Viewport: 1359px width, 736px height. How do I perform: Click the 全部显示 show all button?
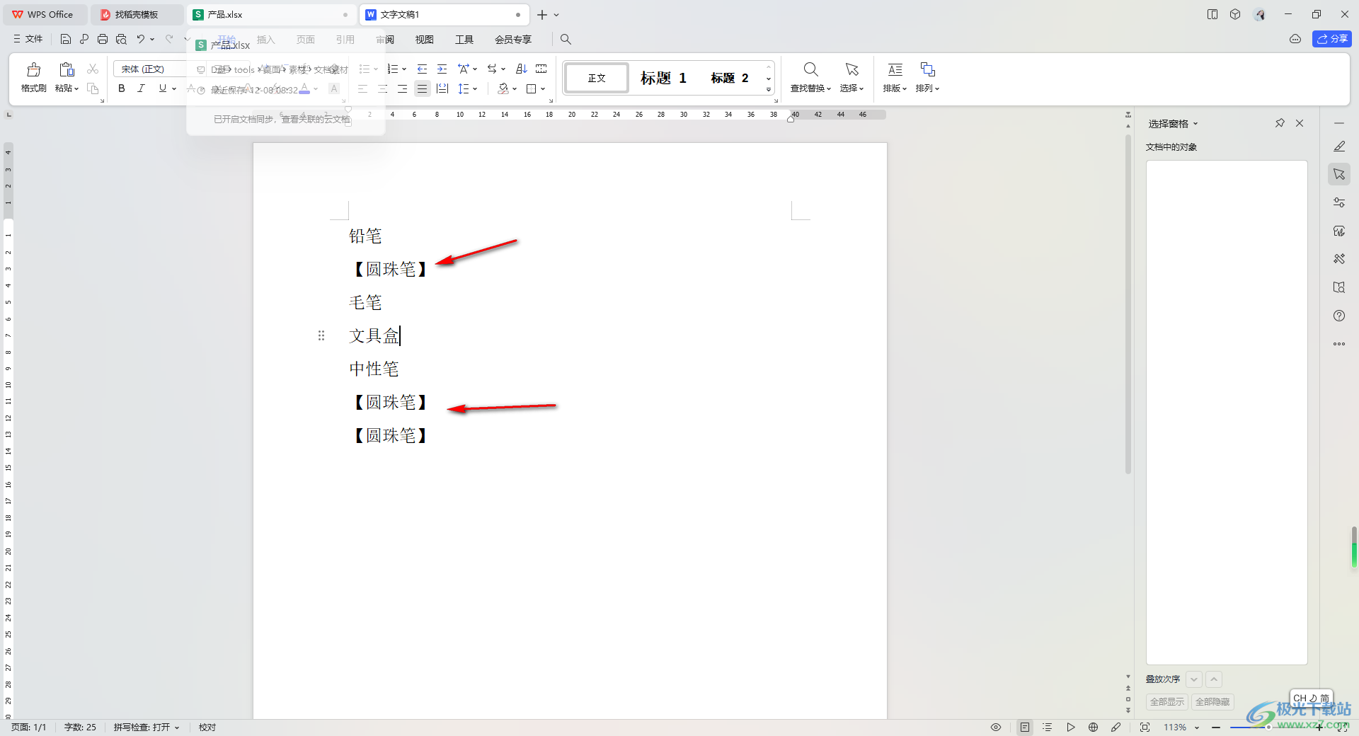point(1166,702)
